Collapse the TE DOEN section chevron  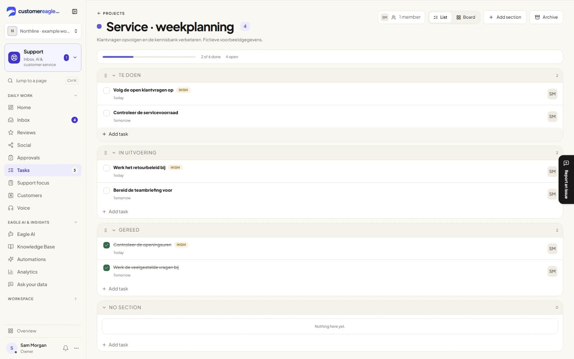coord(114,75)
